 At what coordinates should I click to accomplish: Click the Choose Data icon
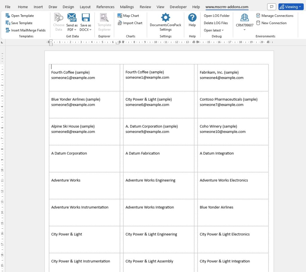(x=59, y=18)
